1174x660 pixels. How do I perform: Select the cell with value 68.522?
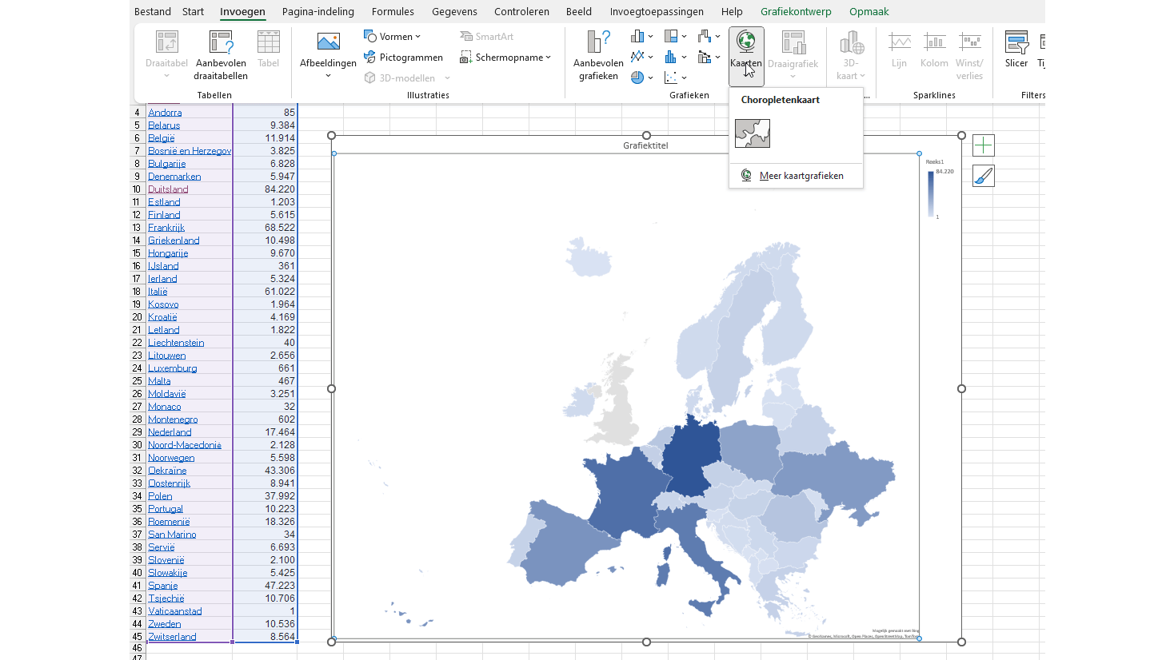tap(265, 228)
